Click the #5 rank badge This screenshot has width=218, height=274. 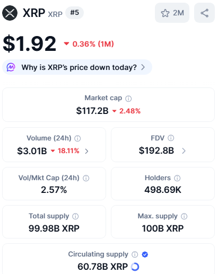pyautogui.click(x=74, y=13)
